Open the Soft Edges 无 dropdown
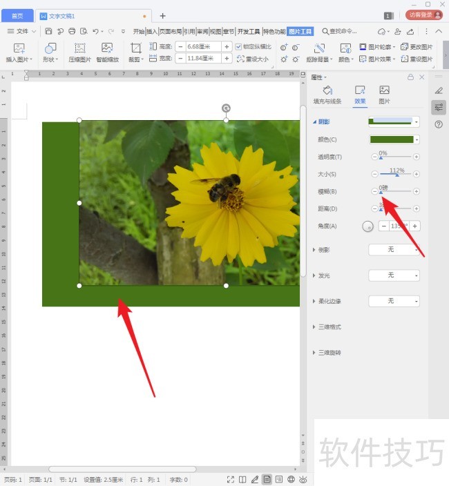Viewport: 449px width, 486px height. 394,301
